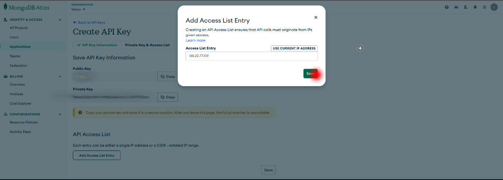Copy the public key
This screenshot has height=180, width=503.
tap(168, 76)
